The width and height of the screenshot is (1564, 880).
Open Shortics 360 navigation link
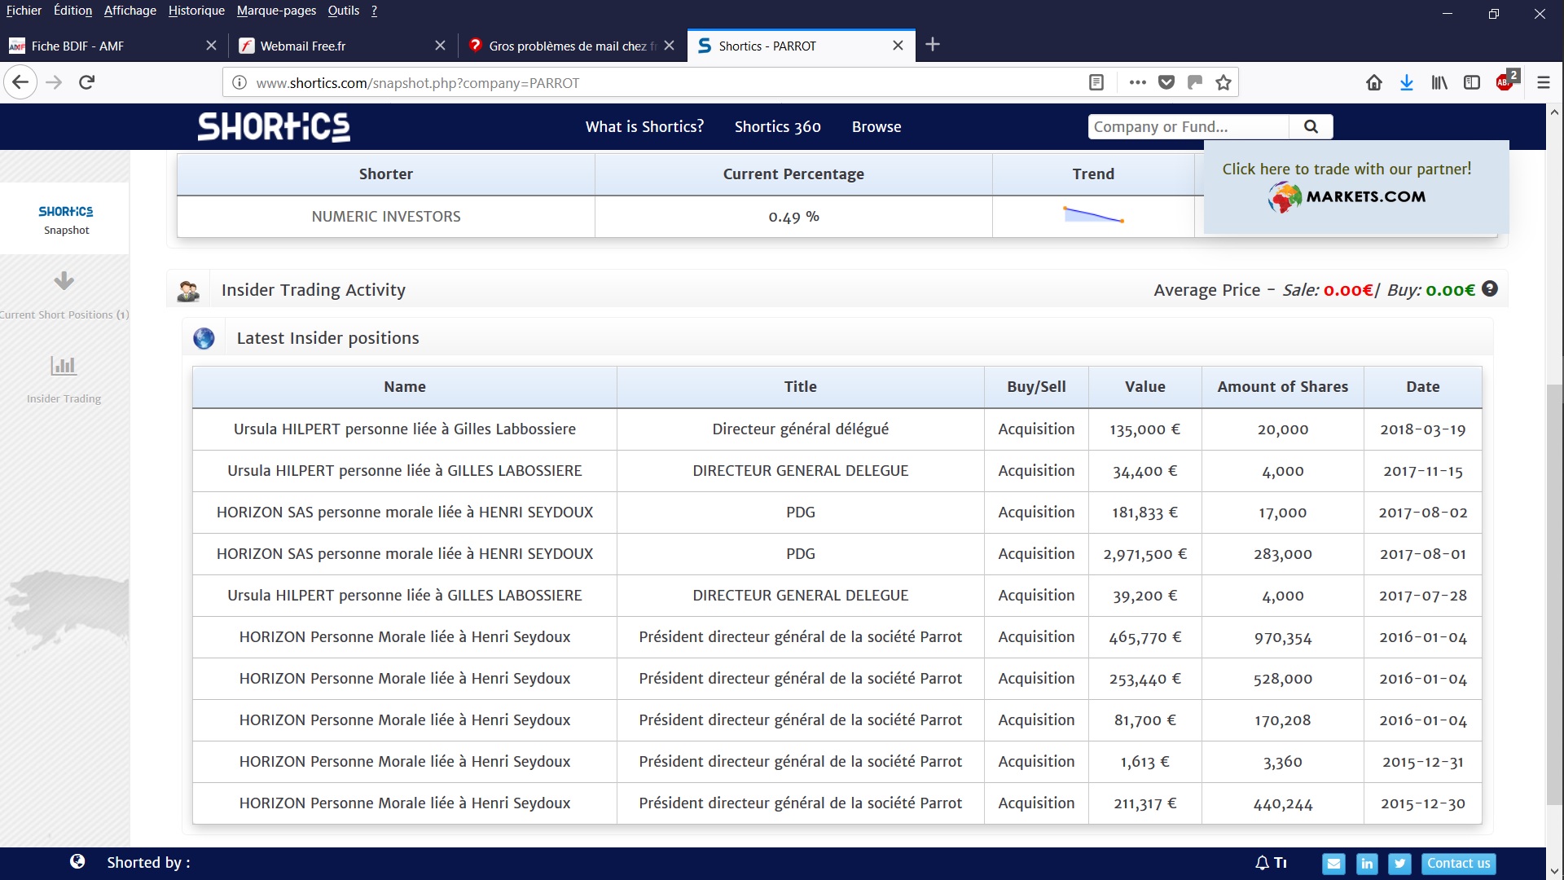(777, 126)
